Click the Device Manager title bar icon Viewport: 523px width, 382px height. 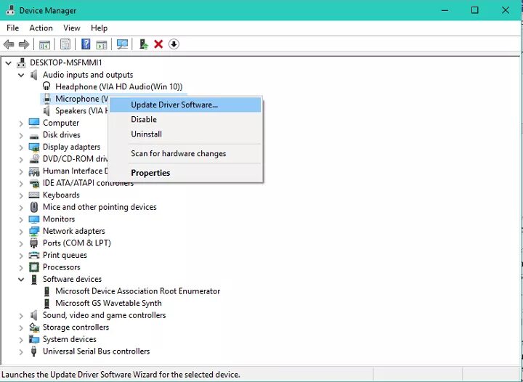click(10, 10)
